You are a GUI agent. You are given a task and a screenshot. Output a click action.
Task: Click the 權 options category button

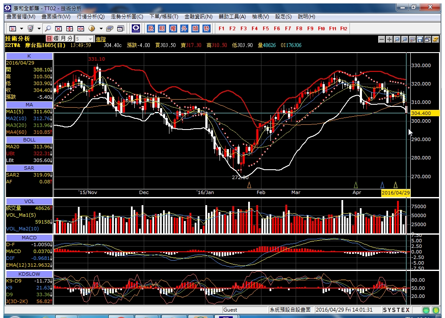173,28
